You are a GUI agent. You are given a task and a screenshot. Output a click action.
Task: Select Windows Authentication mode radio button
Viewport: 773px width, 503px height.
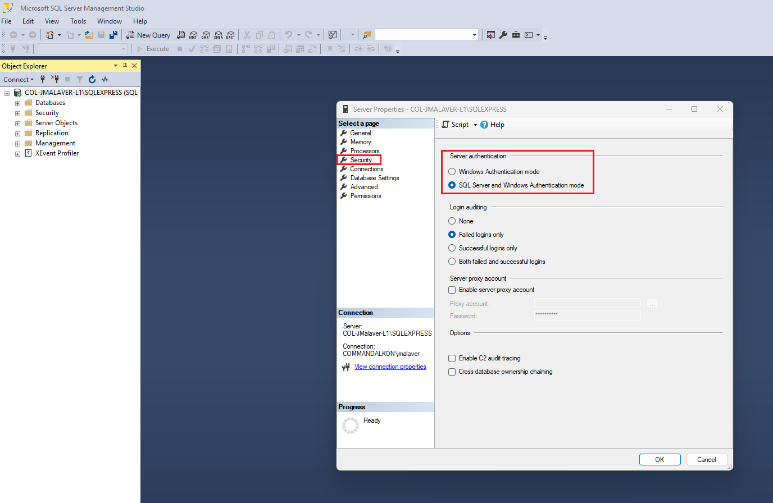click(x=452, y=172)
